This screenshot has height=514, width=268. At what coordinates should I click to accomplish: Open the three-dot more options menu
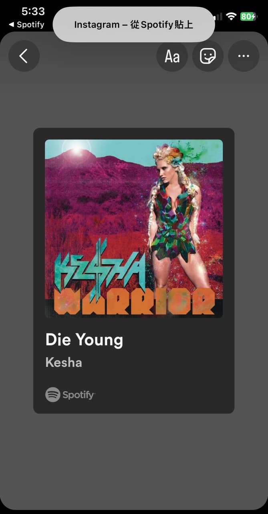pos(244,56)
